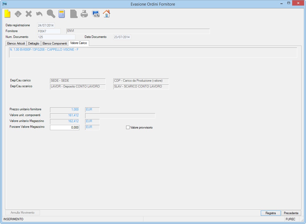Switch to the Elenco Articoli tab
The height and width of the screenshot is (224, 306).
click(16, 43)
